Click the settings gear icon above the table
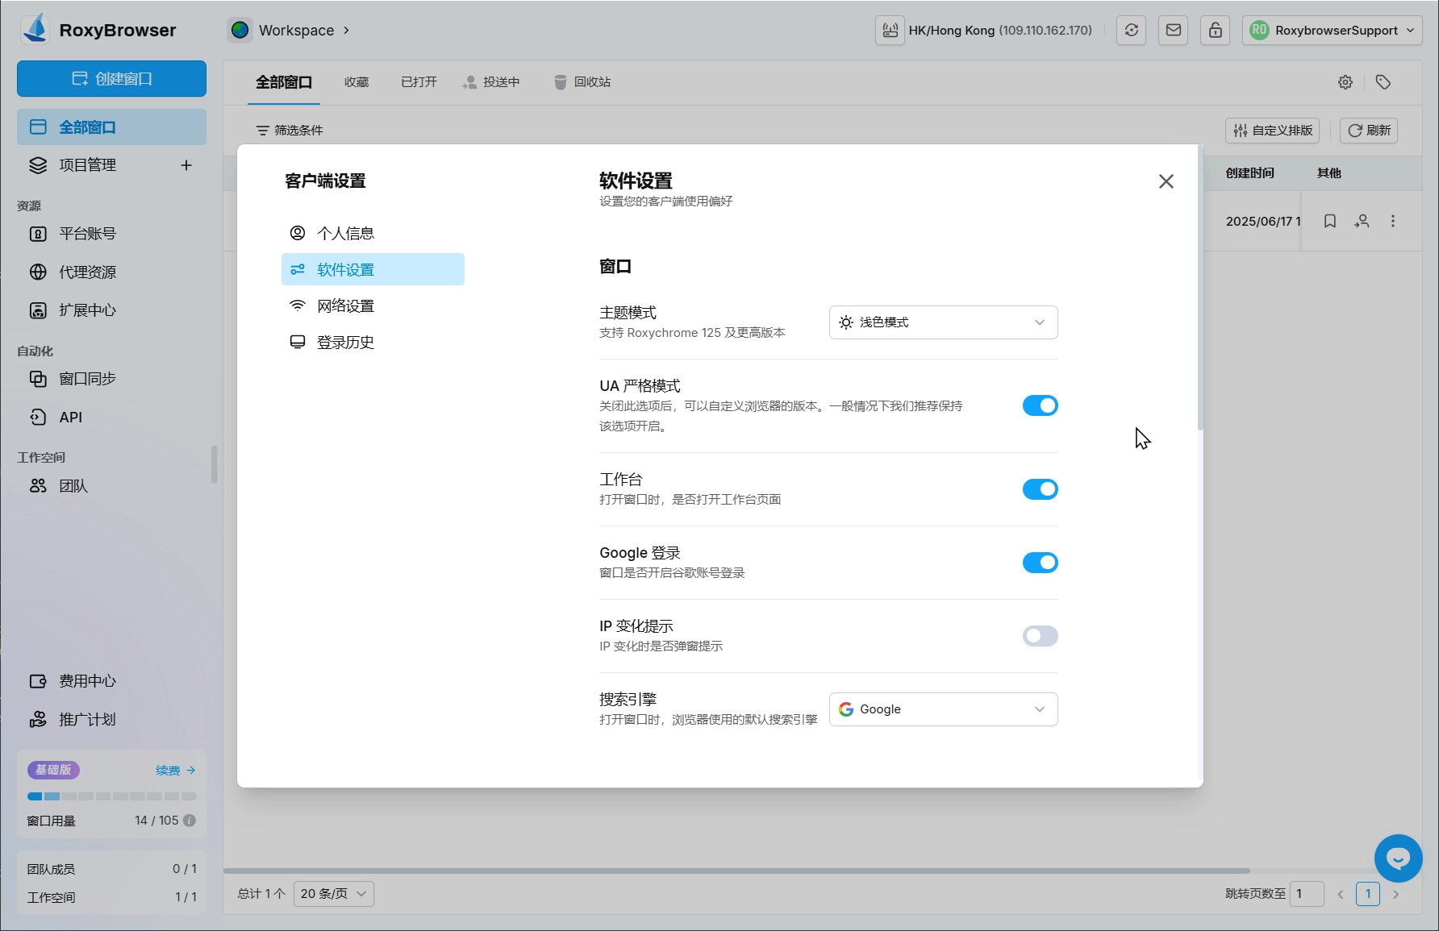 pyautogui.click(x=1345, y=82)
